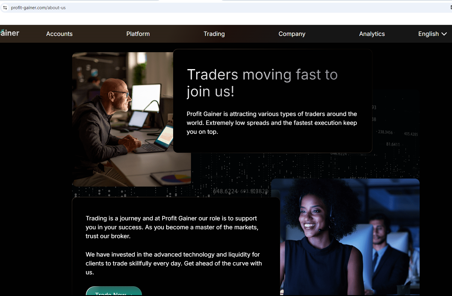Click the photo of man at laptop

(123, 119)
